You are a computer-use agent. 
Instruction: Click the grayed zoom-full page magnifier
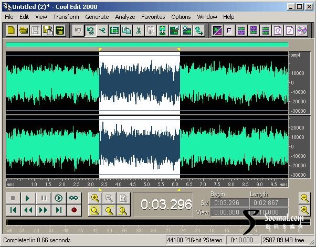[123, 198]
